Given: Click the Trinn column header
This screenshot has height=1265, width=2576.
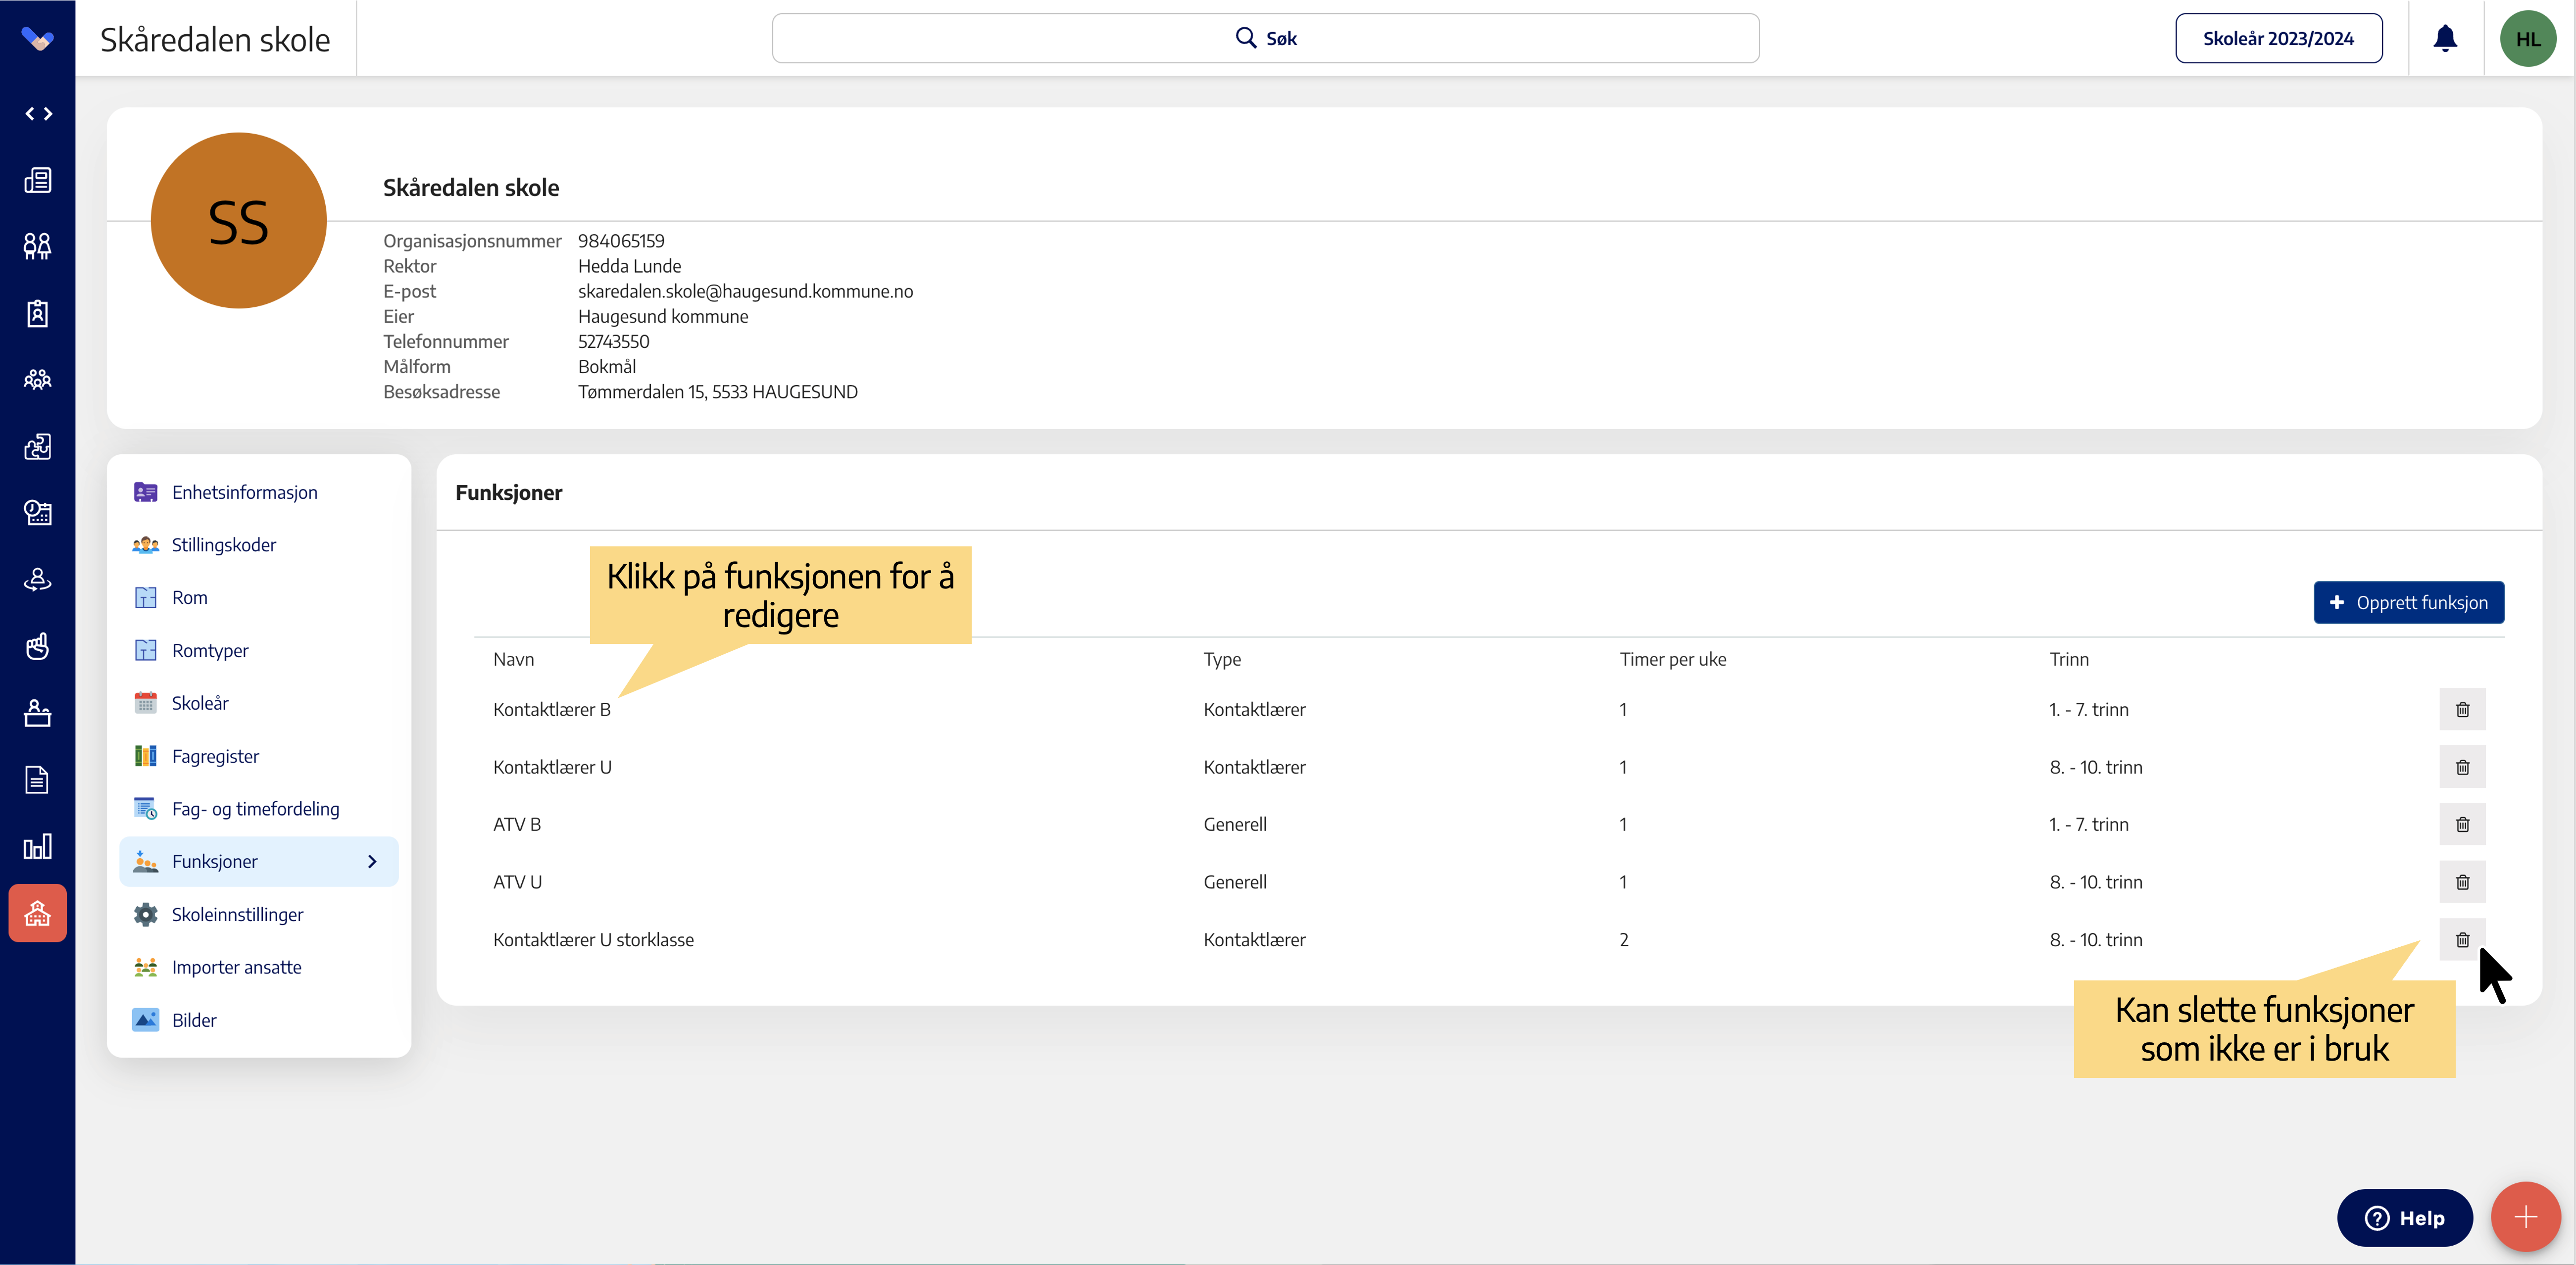Looking at the screenshot, I should pyautogui.click(x=2069, y=659).
